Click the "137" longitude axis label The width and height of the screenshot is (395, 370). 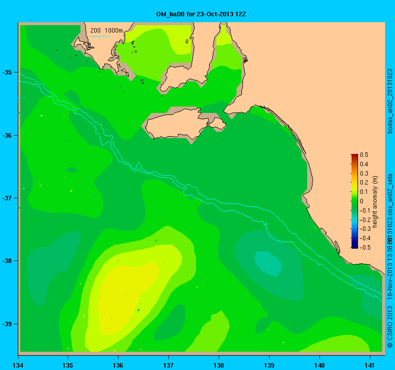pos(168,365)
